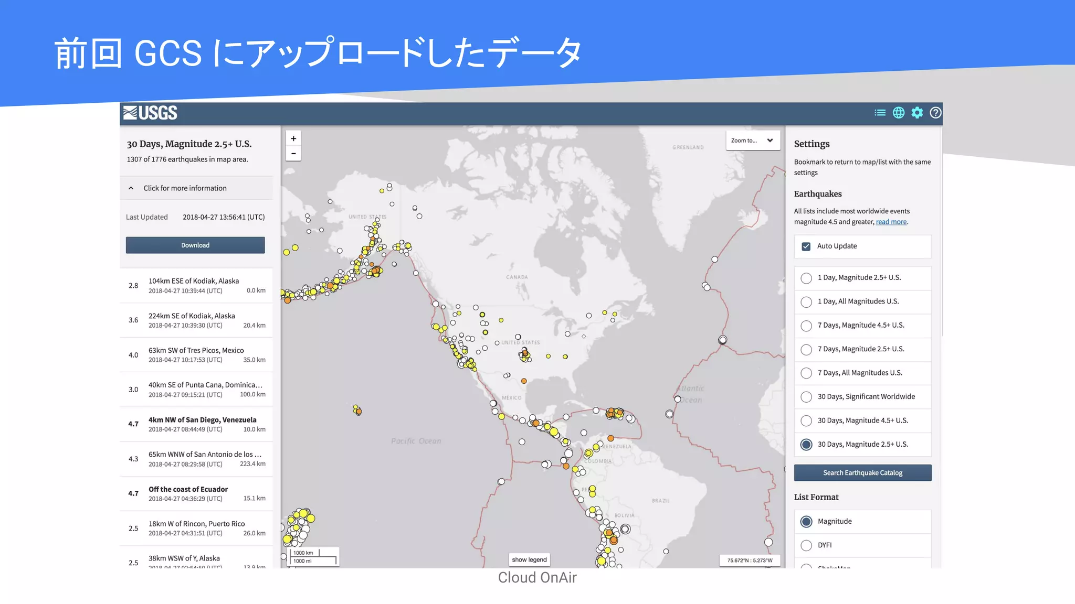Screen dimensions: 1075x604
Task: Open the read more link
Action: [x=891, y=222]
